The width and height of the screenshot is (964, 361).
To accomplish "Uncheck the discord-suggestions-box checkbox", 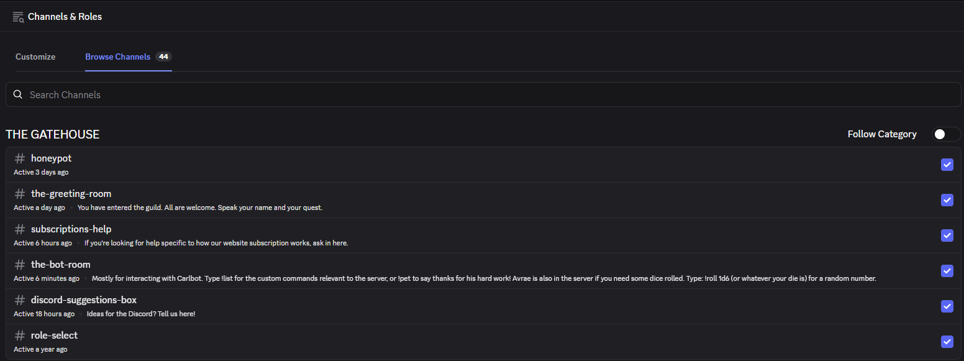I will tap(947, 306).
